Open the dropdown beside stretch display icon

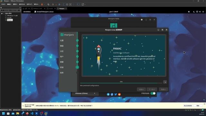[85, 4]
